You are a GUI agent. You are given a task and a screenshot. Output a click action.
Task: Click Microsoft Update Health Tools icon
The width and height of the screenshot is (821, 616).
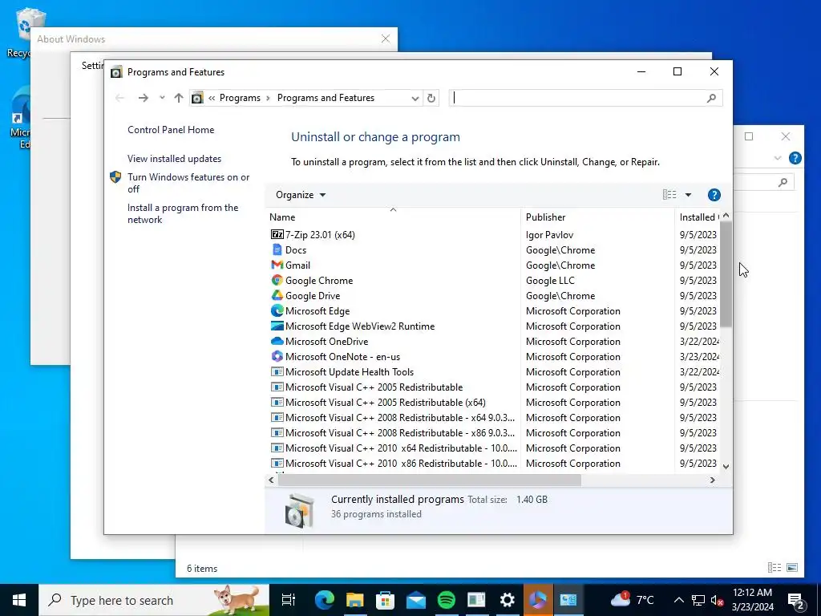[277, 372]
